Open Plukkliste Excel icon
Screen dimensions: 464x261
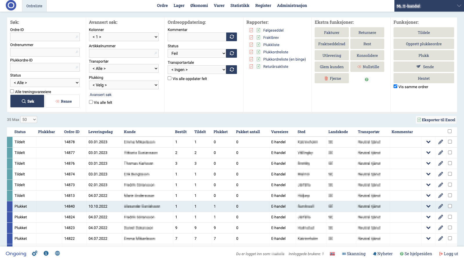pos(258,45)
